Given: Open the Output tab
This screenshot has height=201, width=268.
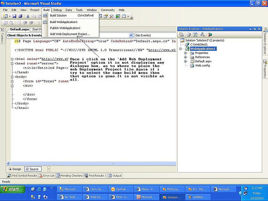Looking at the screenshot, I should [115, 176].
